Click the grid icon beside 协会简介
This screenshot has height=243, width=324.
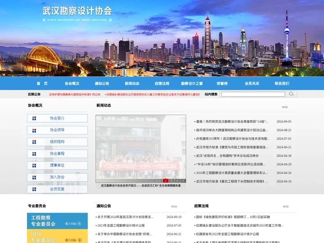click(34, 118)
